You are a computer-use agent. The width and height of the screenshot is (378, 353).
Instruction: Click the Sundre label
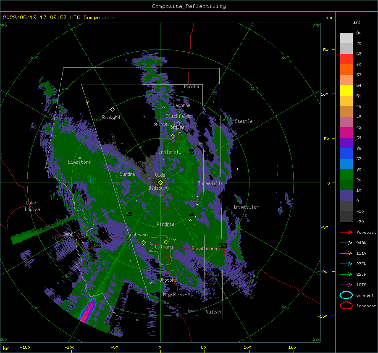click(x=127, y=174)
